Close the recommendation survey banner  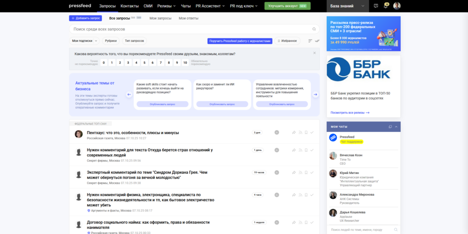[x=314, y=53]
